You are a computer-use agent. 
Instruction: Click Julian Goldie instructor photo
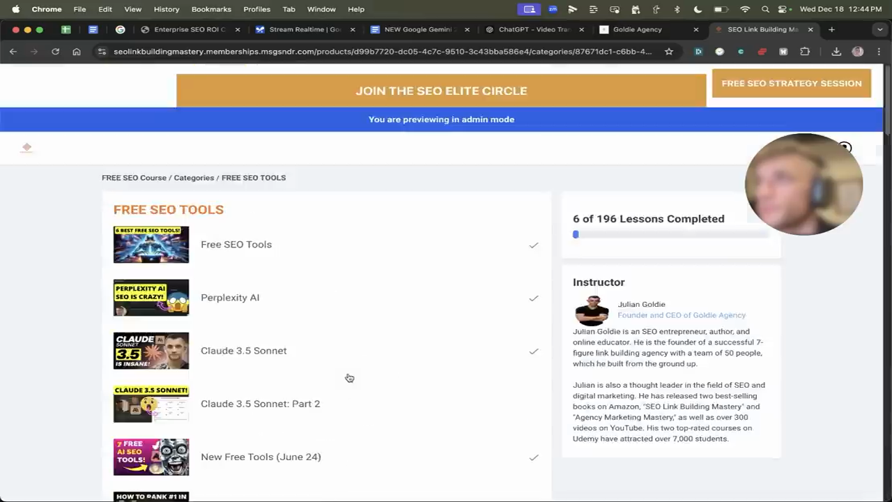click(x=592, y=311)
